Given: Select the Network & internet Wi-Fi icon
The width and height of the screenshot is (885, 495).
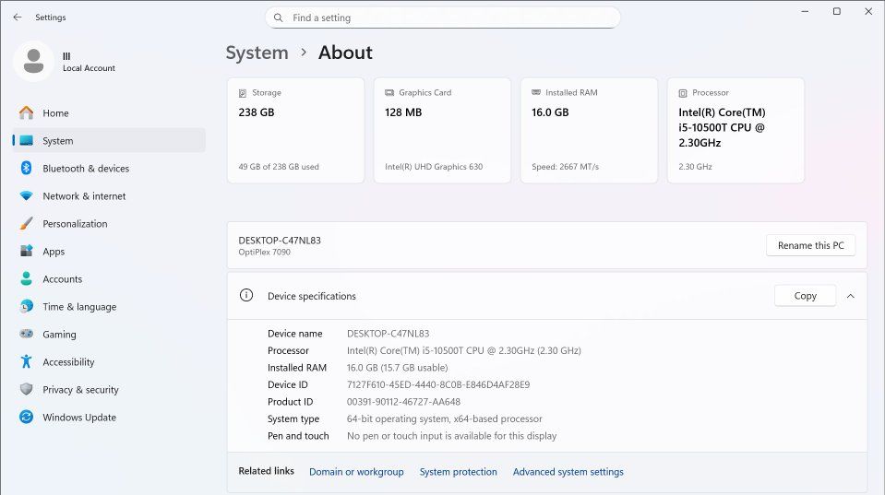Looking at the screenshot, I should coord(27,196).
